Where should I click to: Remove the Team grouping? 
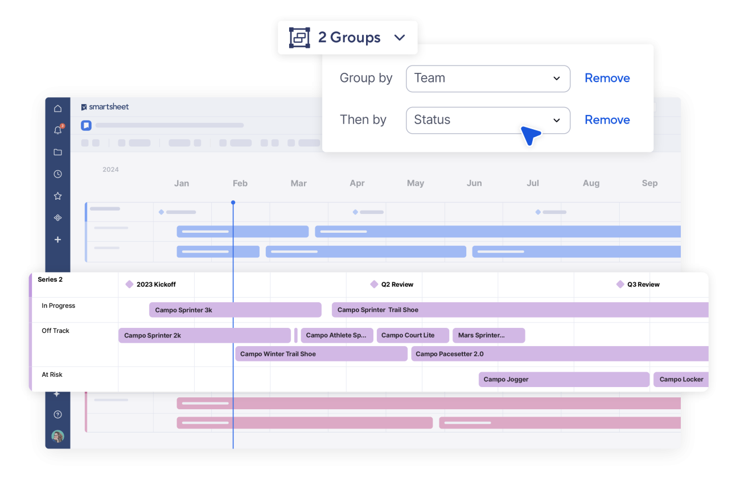tap(607, 78)
